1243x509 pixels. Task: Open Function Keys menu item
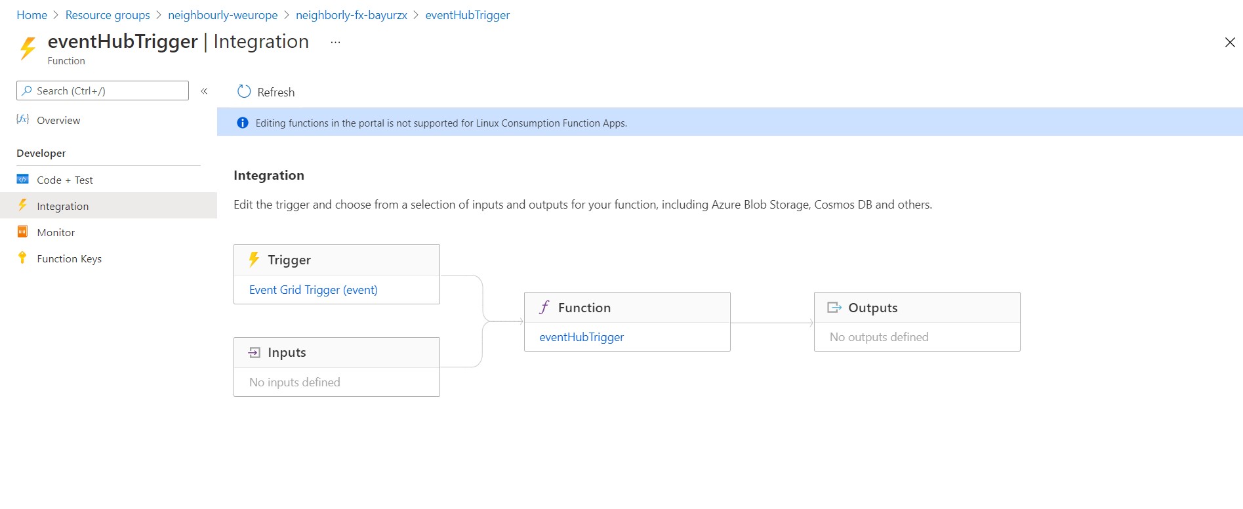click(x=69, y=258)
